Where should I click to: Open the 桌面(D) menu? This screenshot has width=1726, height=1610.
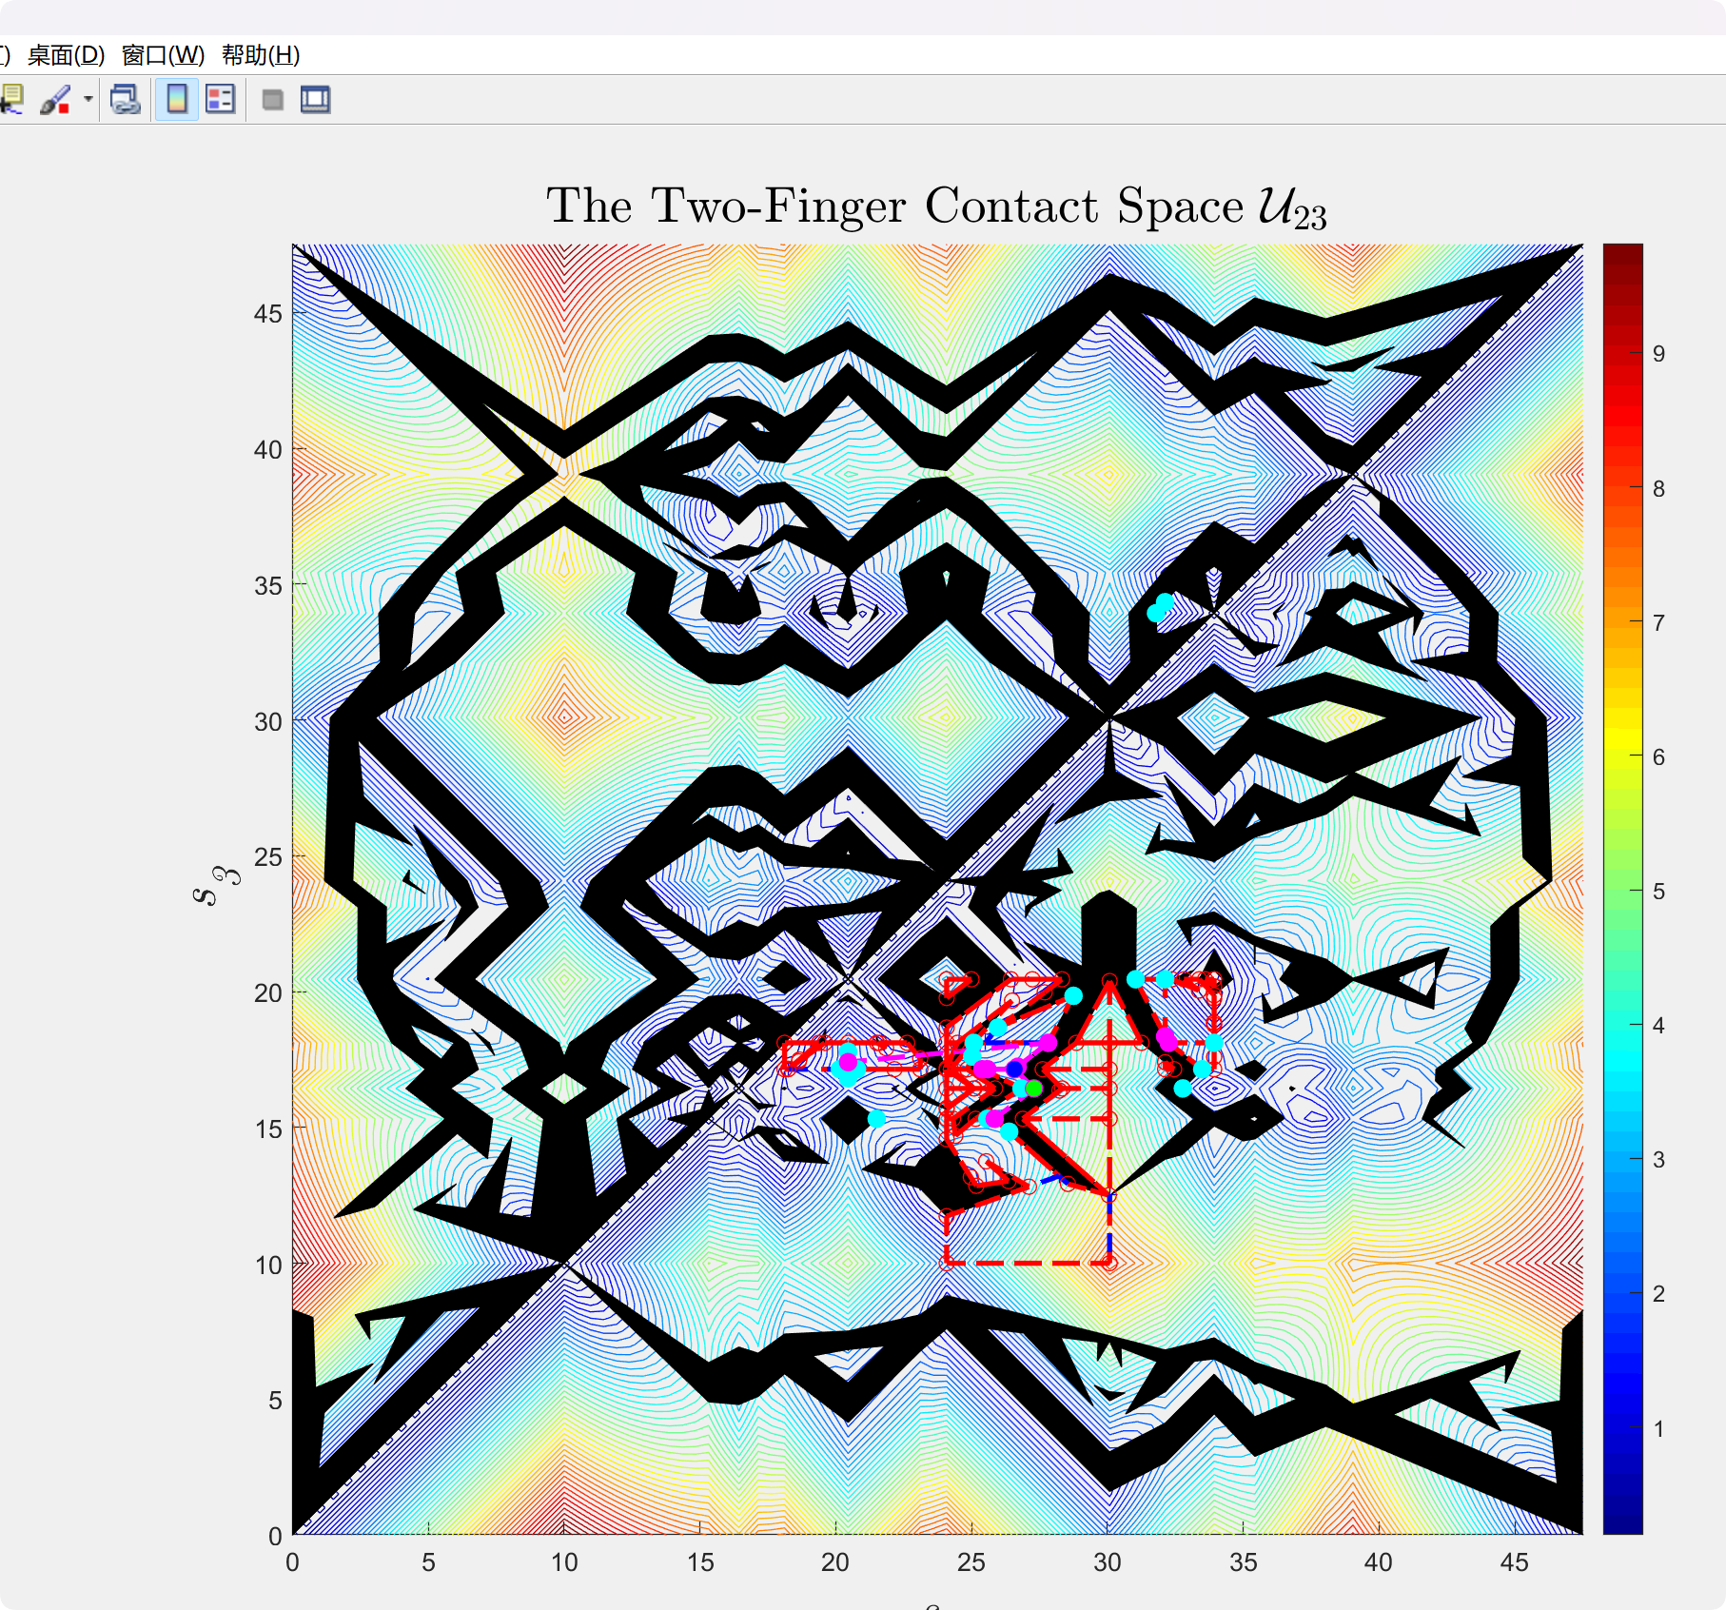[x=66, y=55]
